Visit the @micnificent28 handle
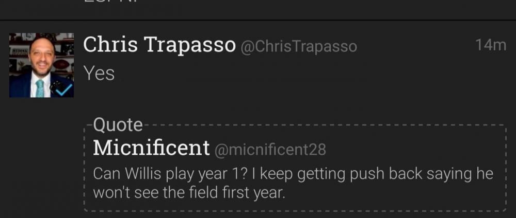 click(270, 150)
